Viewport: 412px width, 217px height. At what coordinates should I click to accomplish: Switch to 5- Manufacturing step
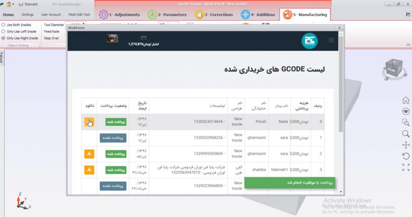[x=305, y=15]
